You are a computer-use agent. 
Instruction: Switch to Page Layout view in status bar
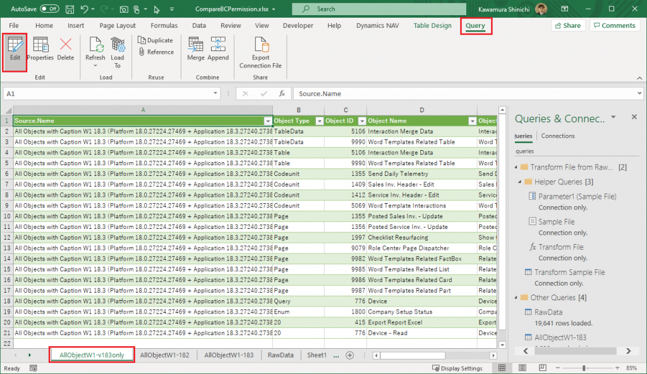pos(522,368)
